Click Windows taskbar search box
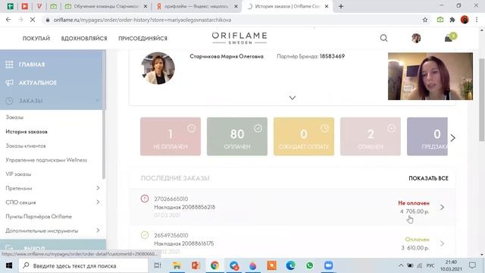This screenshot has height=273, width=485. point(83,265)
